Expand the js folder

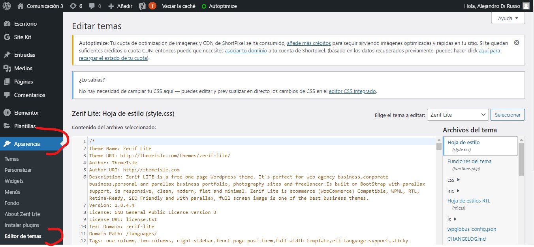(x=452, y=219)
